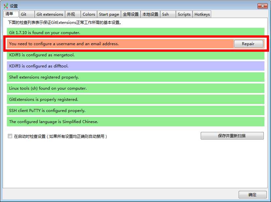271x202 pixels.
Task: Open the Colors tab
Action: click(89, 14)
